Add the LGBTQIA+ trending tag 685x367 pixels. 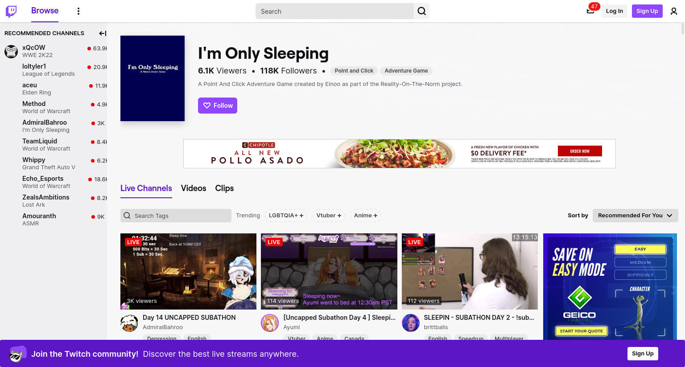(x=286, y=216)
